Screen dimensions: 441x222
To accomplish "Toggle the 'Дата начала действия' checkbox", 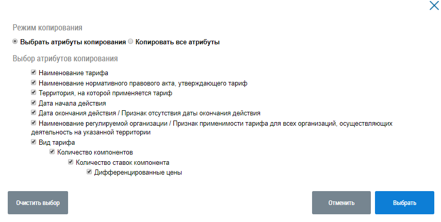I will pyautogui.click(x=34, y=103).
